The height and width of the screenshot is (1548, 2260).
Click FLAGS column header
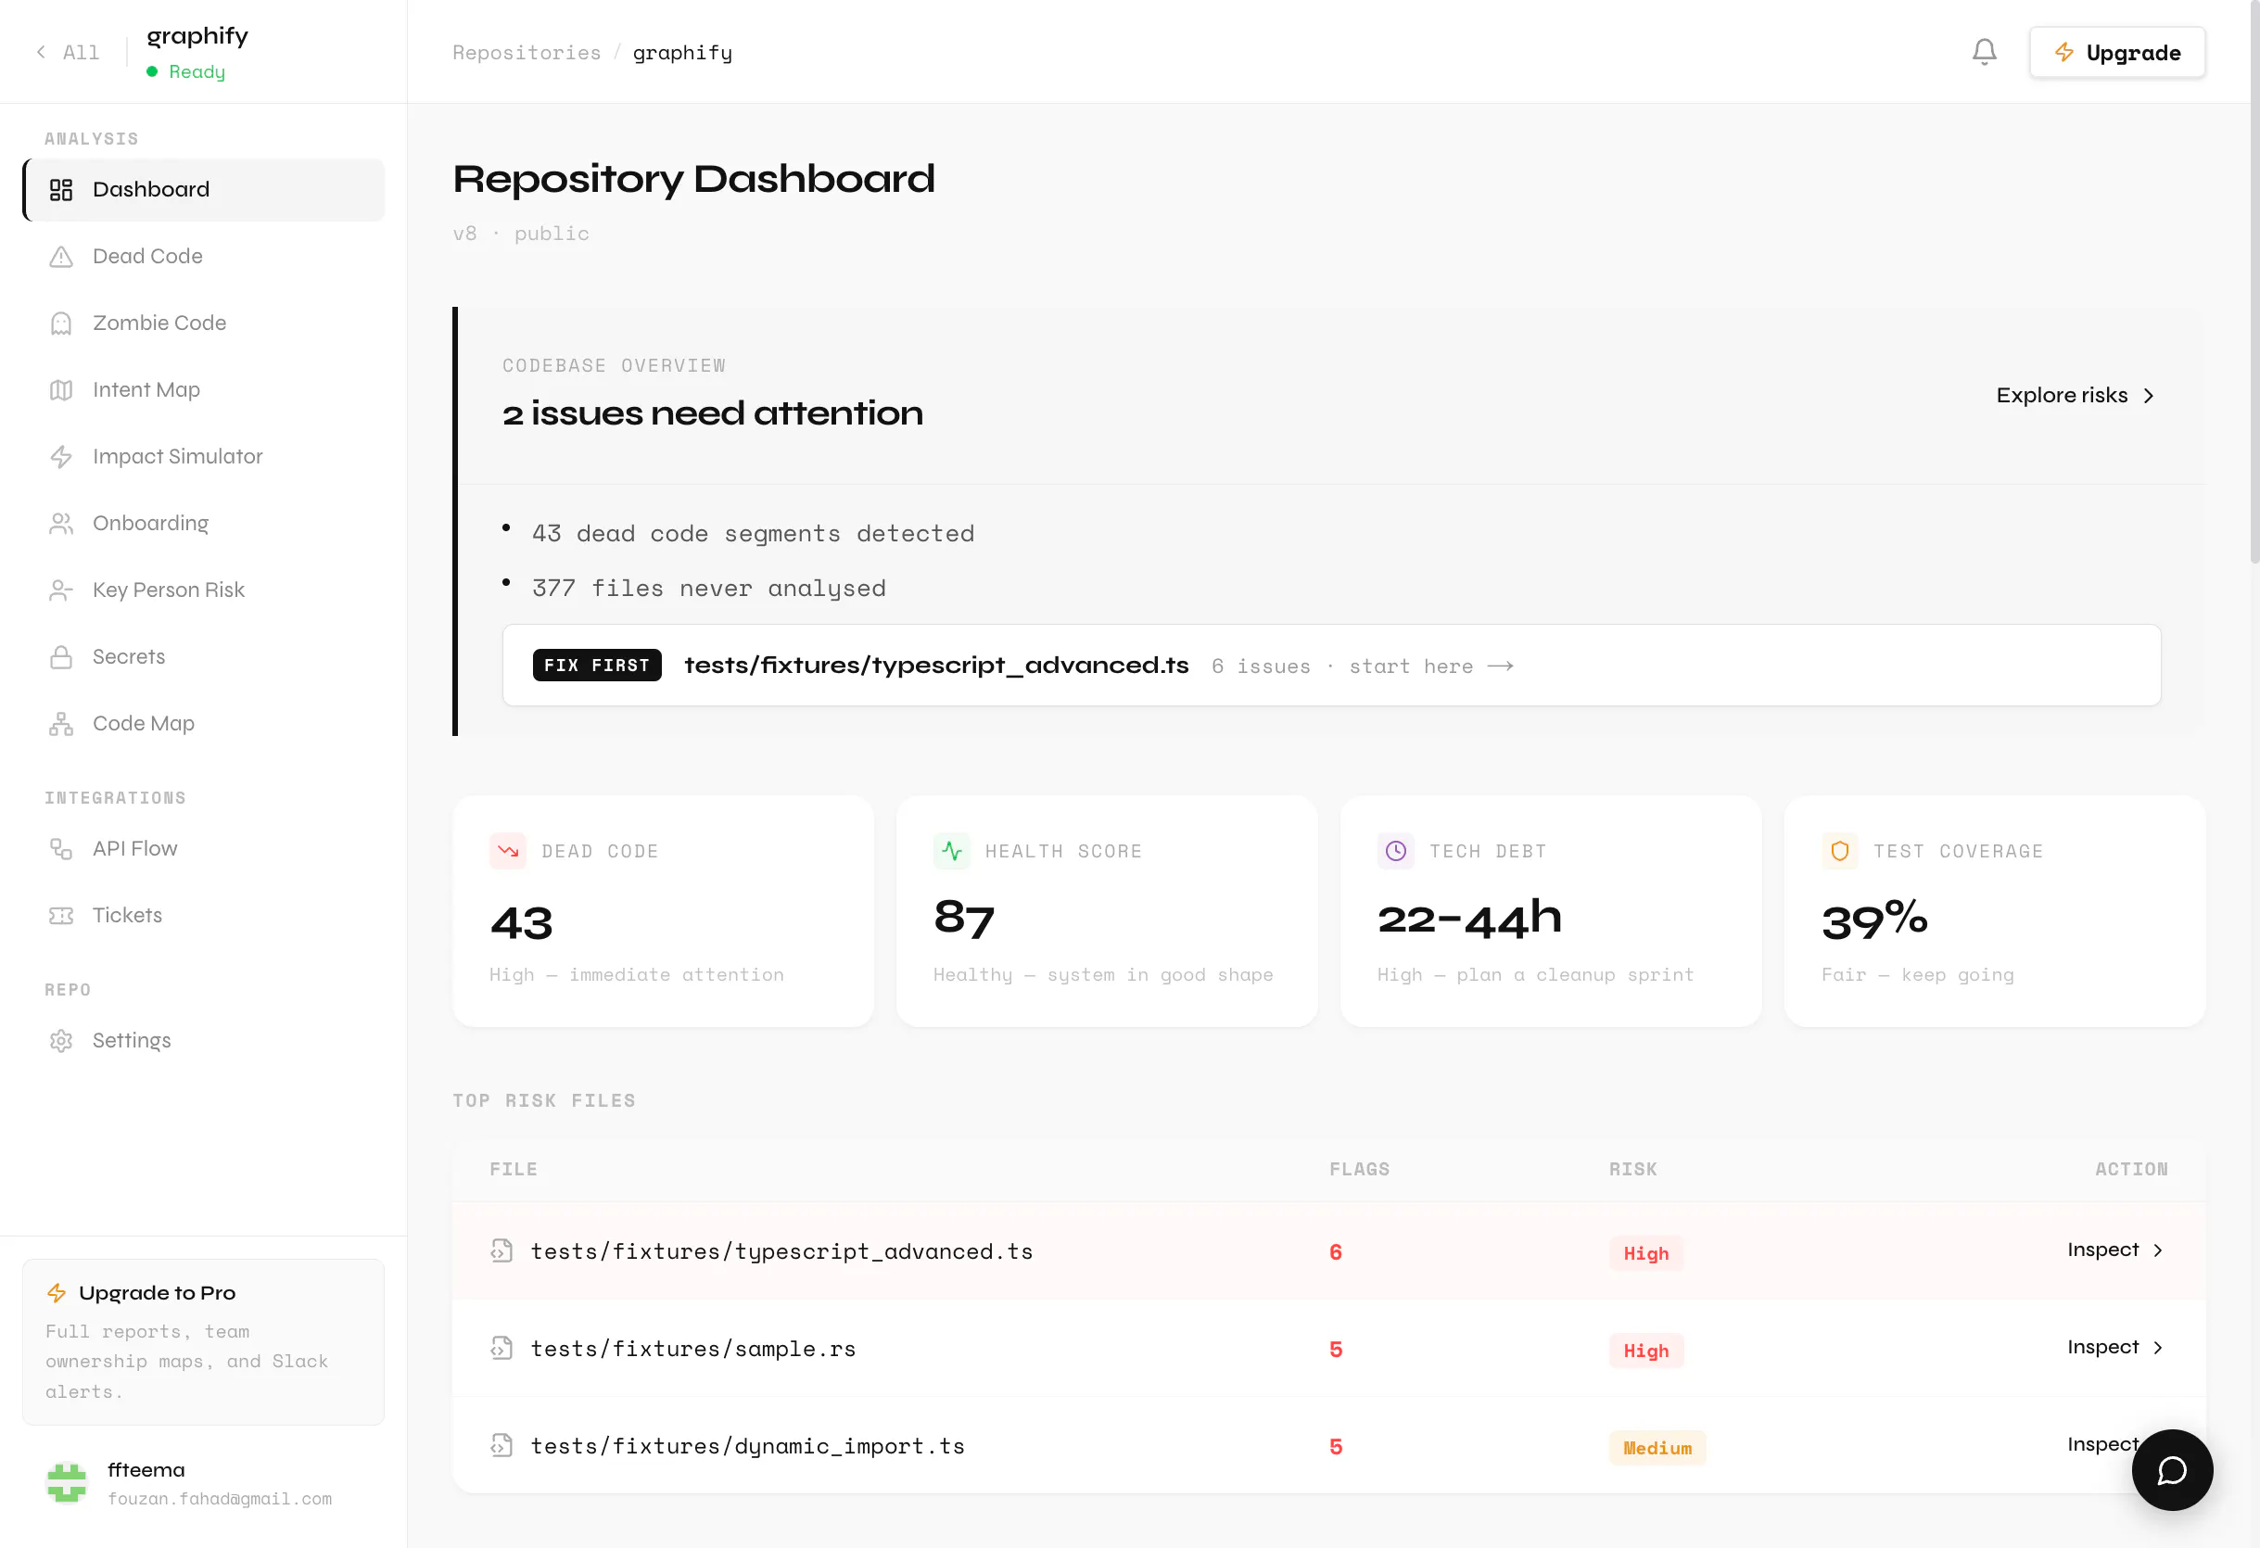click(x=1359, y=1169)
